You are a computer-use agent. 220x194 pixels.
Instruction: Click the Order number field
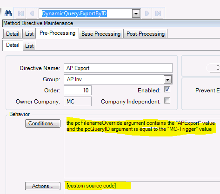coord(78,91)
